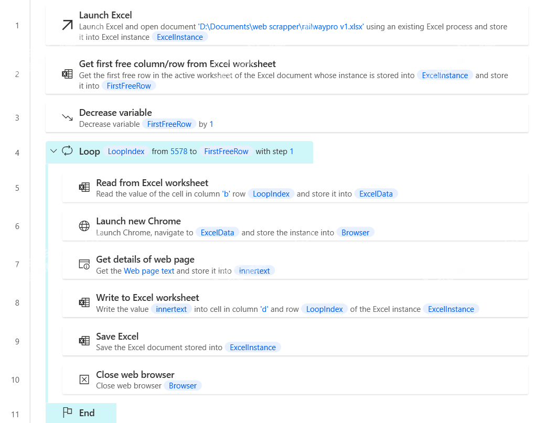Click the Excel icon of Save Excel action

(84, 341)
